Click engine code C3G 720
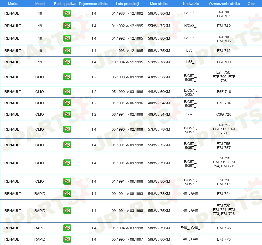262x245 pixels. pos(224,114)
